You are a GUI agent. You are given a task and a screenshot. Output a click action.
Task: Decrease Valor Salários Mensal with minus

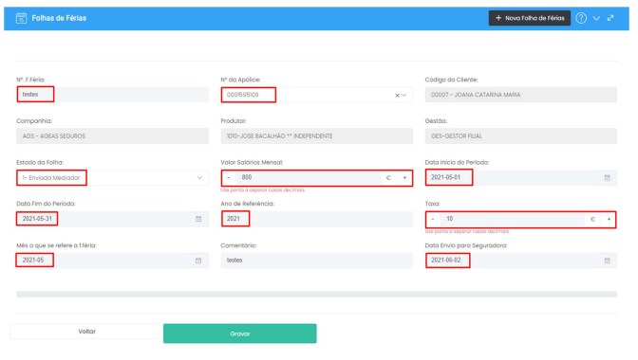pyautogui.click(x=228, y=178)
